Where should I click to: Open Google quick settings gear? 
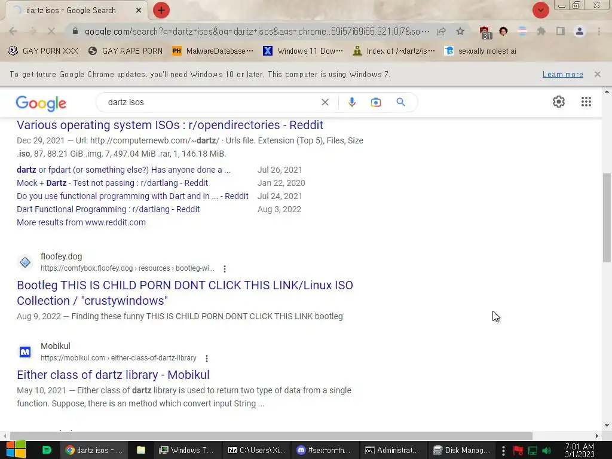(559, 102)
